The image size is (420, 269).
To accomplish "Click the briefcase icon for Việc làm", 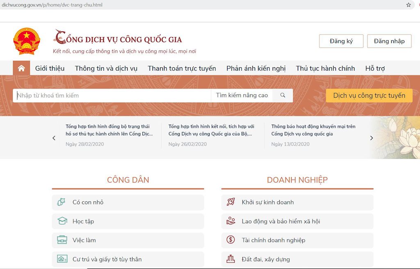I will (x=62, y=240).
